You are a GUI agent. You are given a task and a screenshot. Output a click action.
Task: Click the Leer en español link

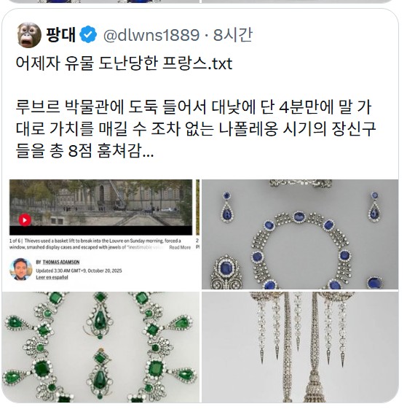pos(52,277)
